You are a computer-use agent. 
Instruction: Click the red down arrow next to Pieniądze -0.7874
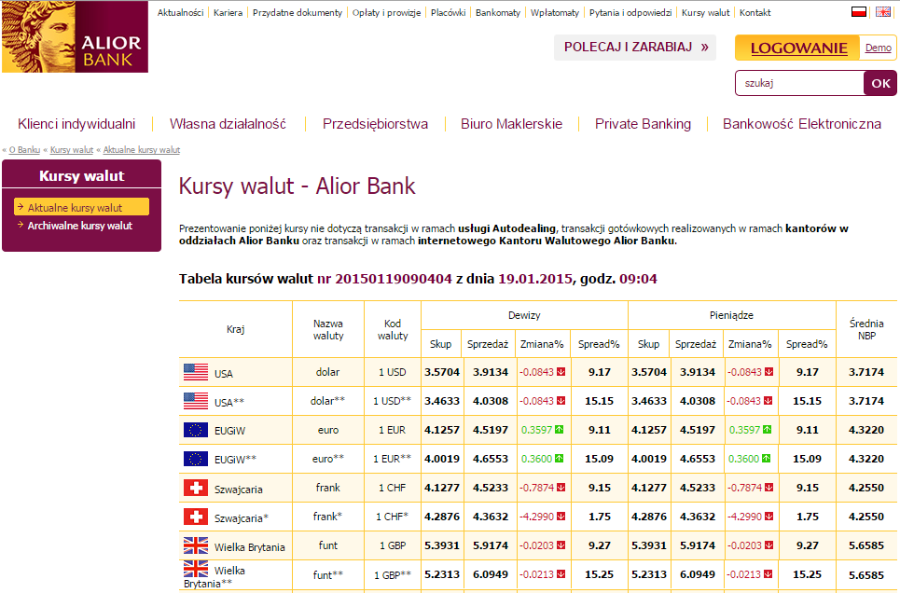768,488
